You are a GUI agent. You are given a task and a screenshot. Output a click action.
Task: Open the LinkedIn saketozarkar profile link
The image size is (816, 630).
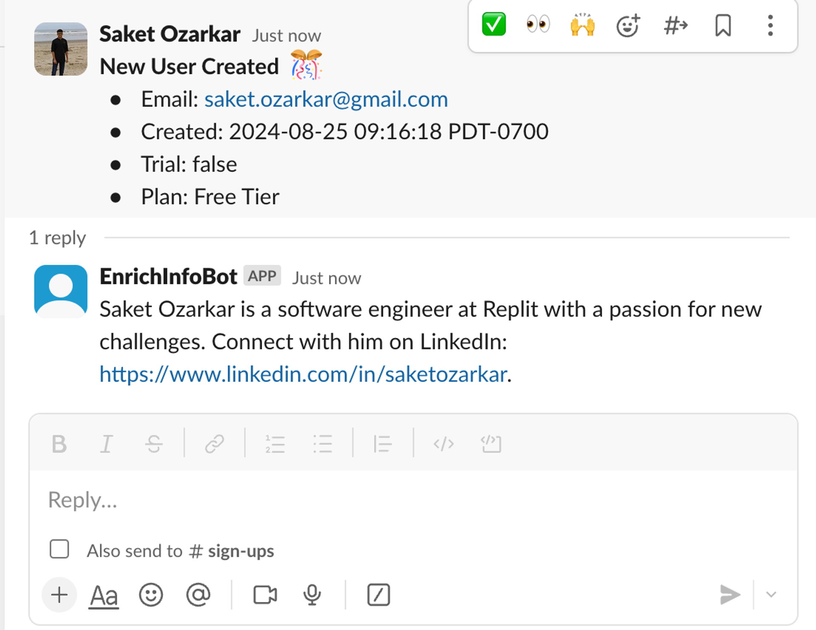click(303, 375)
